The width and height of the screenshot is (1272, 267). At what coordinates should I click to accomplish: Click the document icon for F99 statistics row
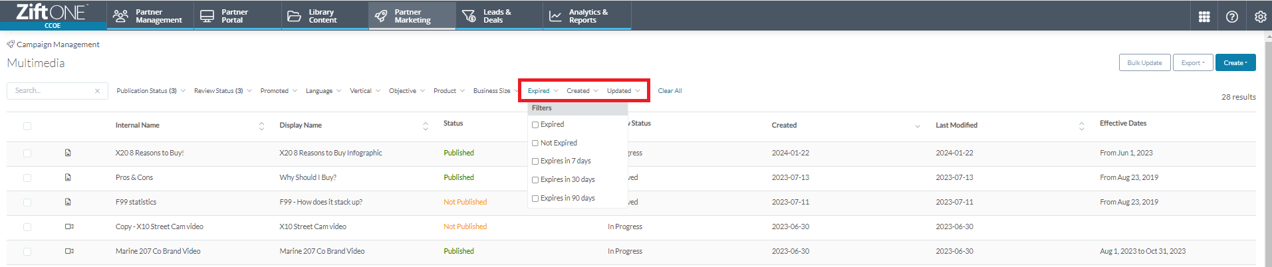pos(68,202)
